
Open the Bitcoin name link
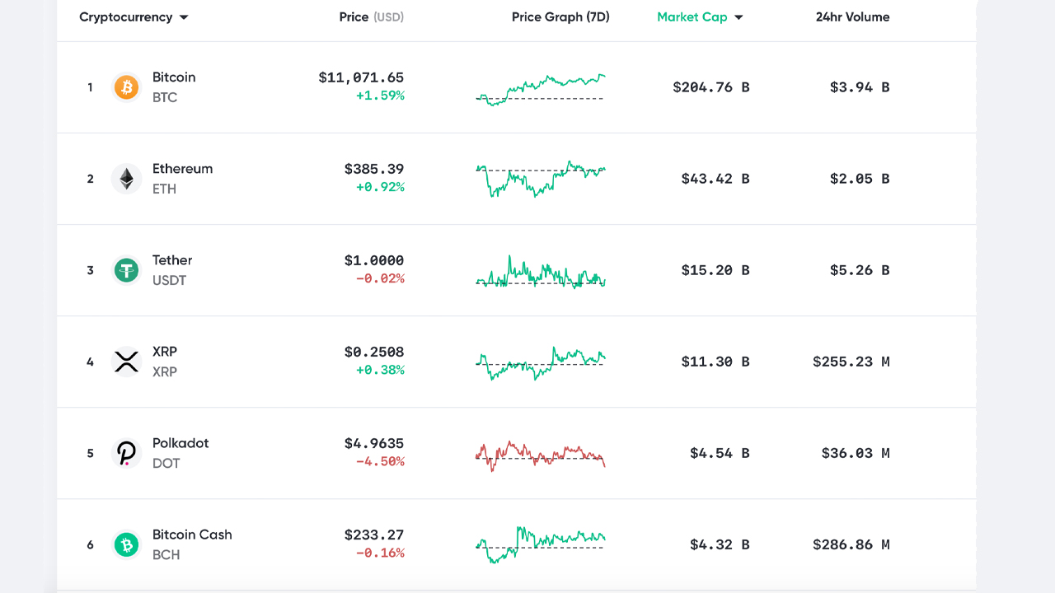click(x=174, y=77)
